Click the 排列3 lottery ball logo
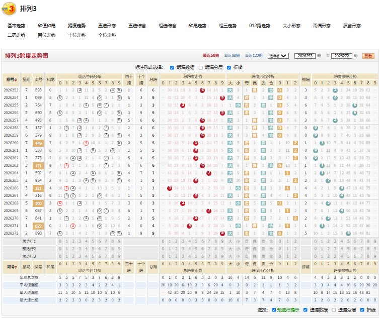Screen dimensions: 380x318 [x=9, y=9]
